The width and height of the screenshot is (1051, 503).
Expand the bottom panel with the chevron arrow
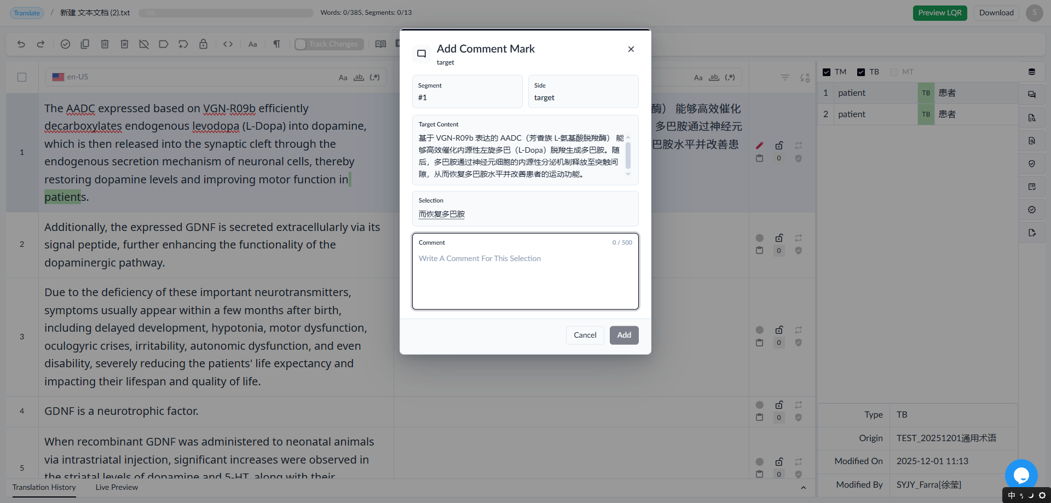pos(803,488)
